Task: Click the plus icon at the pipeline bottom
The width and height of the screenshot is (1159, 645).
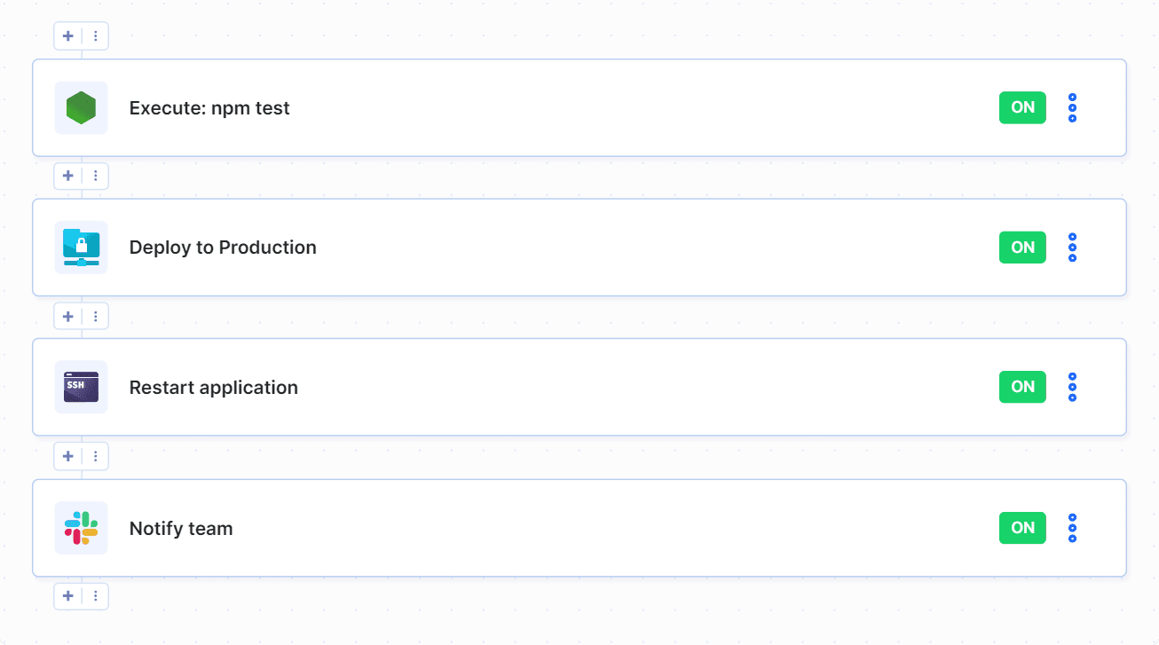Action: pos(67,596)
